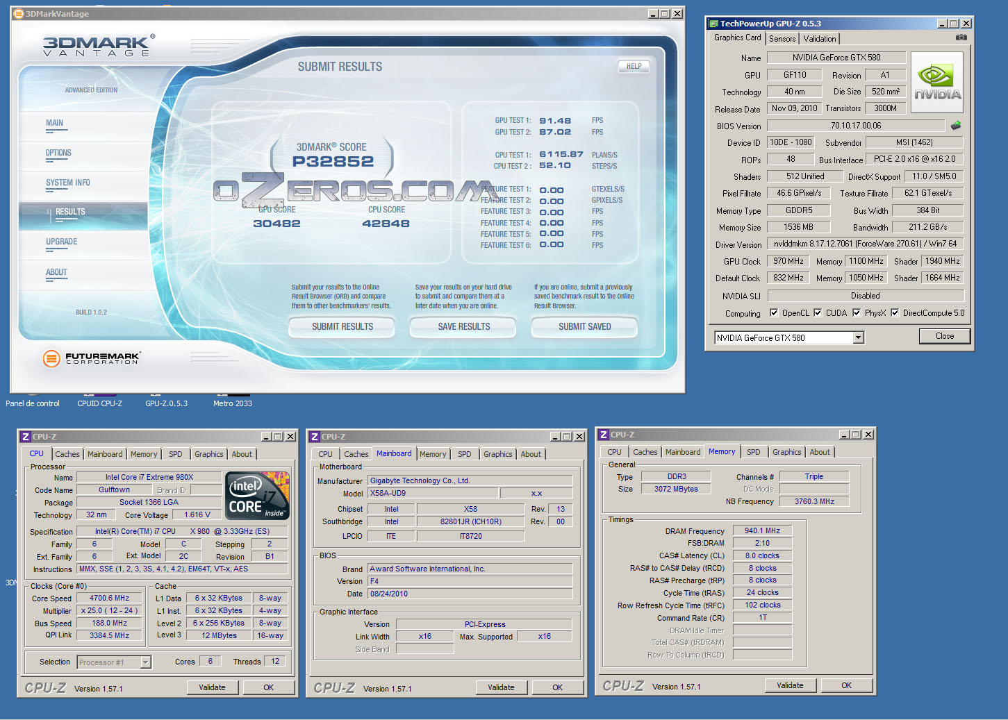This screenshot has height=720, width=1008.
Task: Click OK in CPU-Z Memory window
Action: (x=846, y=685)
